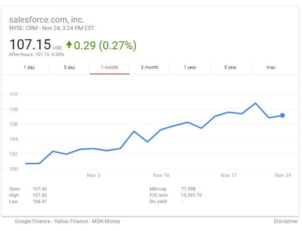Select the 1 month tab

(x=109, y=67)
